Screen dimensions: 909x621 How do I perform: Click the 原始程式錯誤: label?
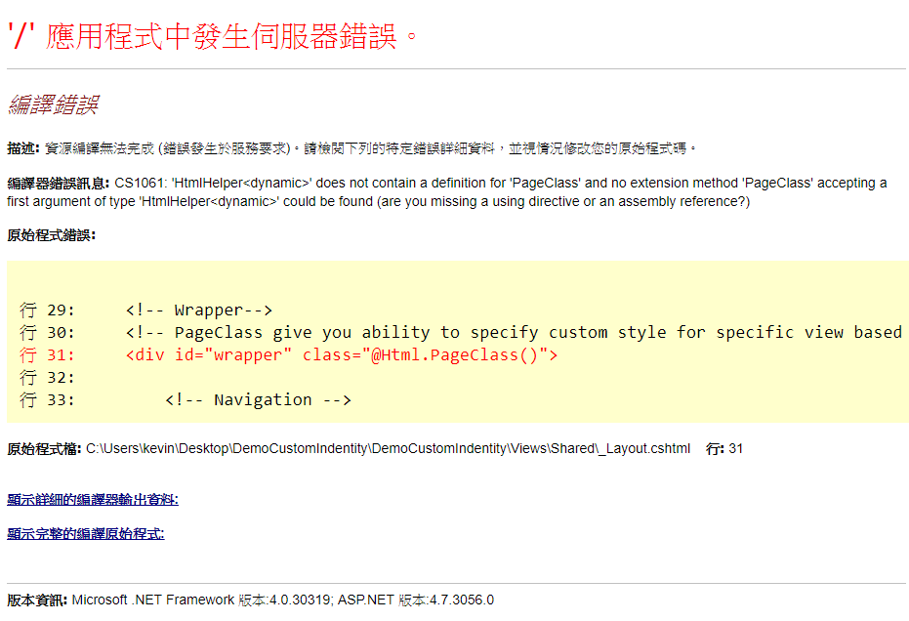(x=51, y=235)
